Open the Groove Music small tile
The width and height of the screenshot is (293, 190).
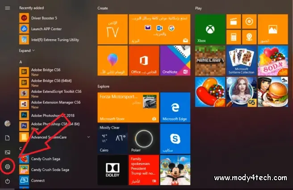pyautogui.click(x=249, y=22)
